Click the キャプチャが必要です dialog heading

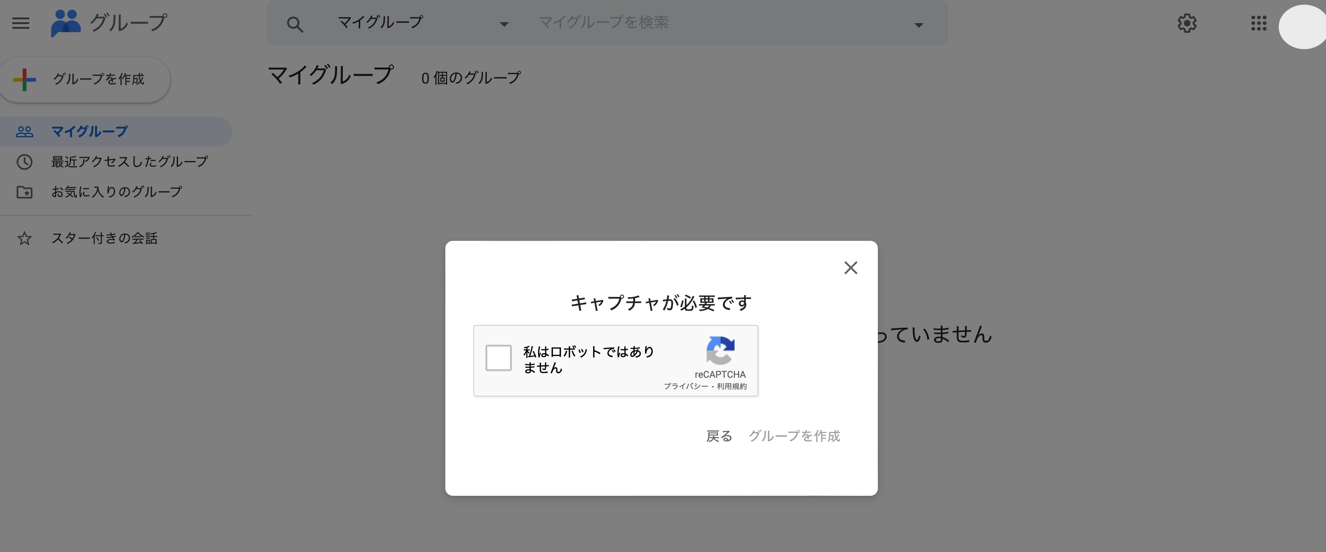point(661,303)
